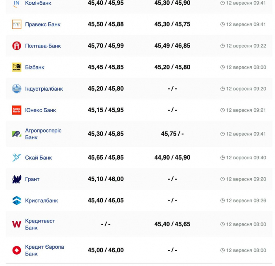Click the yellow Бізбанк logo
This screenshot has width=275, height=266.
pyautogui.click(x=16, y=67)
